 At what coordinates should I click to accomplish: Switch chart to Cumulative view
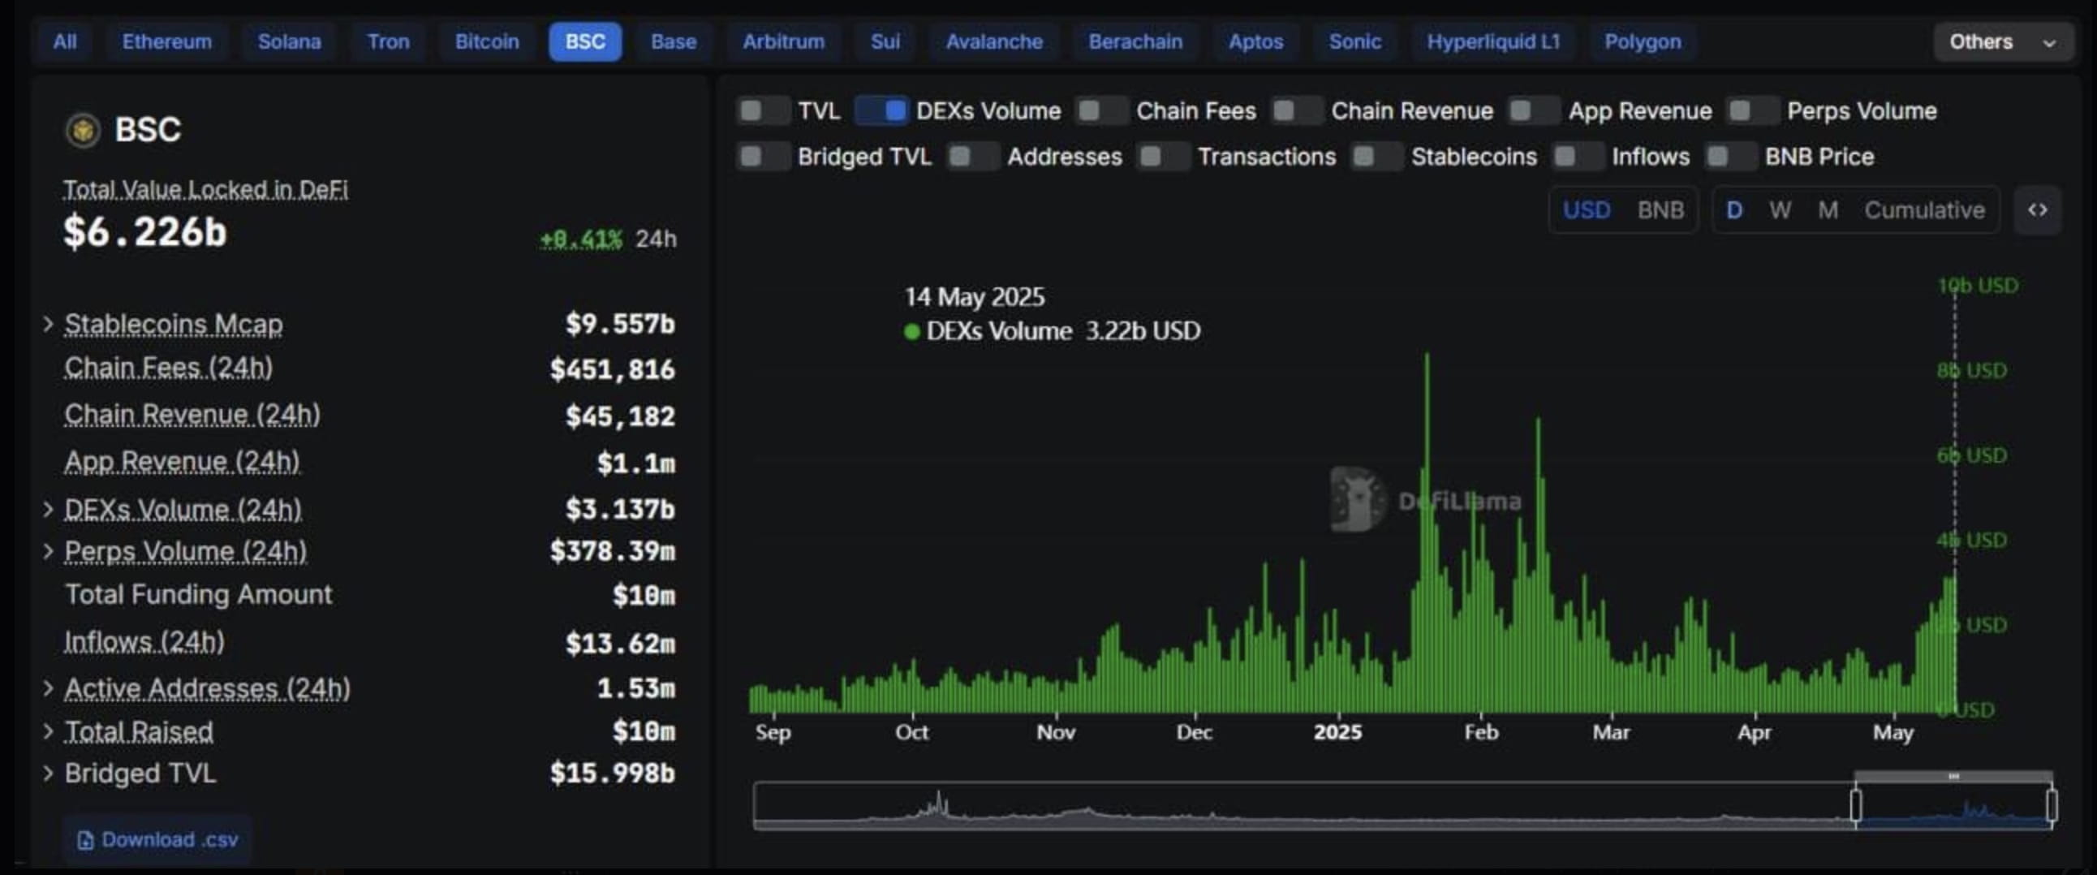(x=1924, y=210)
